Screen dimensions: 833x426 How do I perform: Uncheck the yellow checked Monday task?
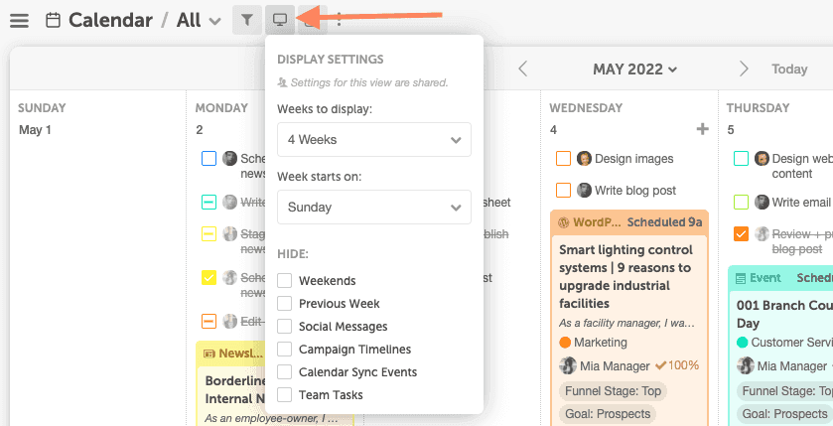tap(208, 278)
